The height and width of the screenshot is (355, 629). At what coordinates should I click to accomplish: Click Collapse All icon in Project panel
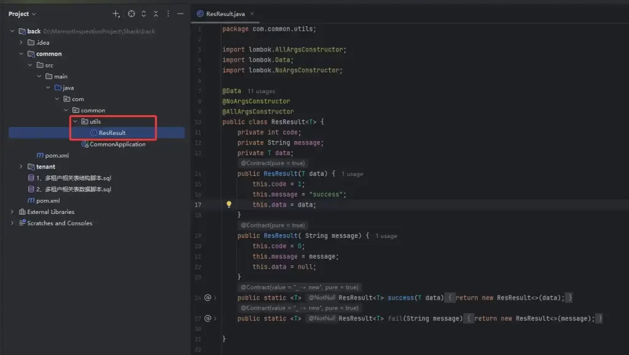(156, 13)
